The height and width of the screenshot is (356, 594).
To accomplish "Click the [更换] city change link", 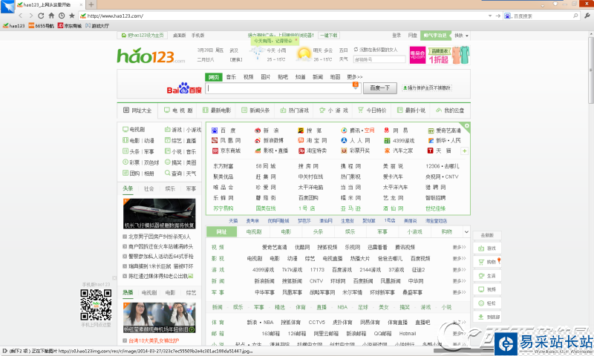I will [236, 59].
